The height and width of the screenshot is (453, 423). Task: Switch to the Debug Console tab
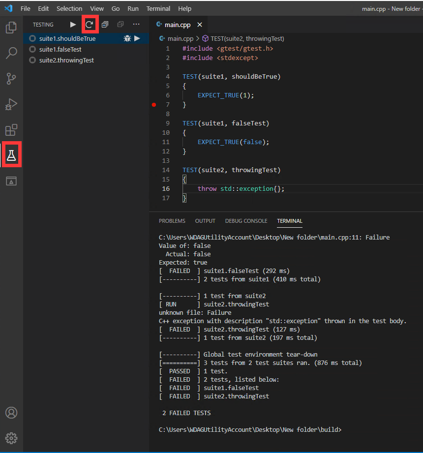click(x=246, y=221)
